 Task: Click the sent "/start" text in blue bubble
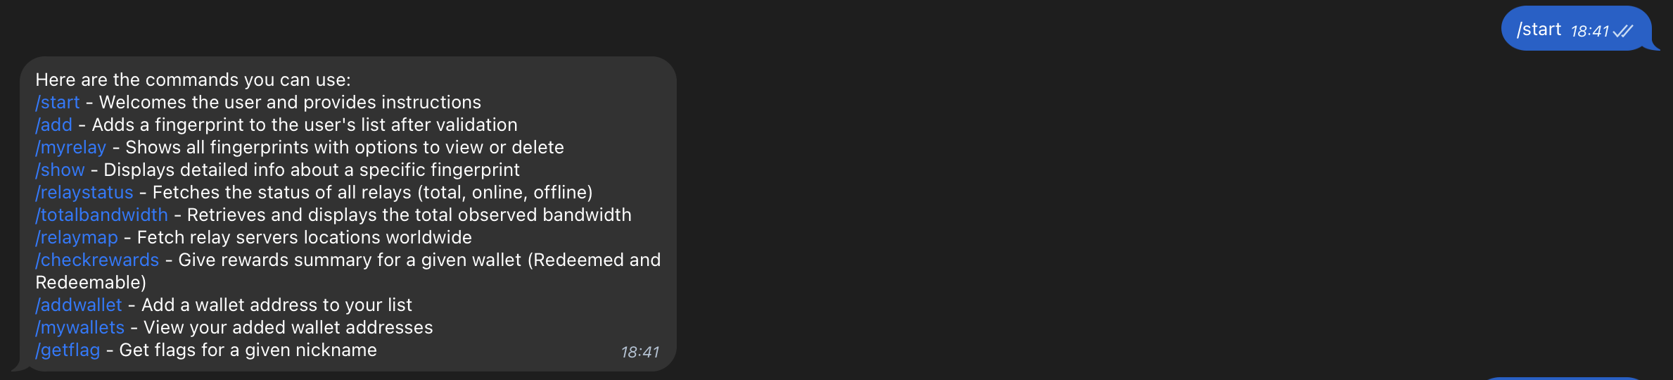(x=1539, y=30)
